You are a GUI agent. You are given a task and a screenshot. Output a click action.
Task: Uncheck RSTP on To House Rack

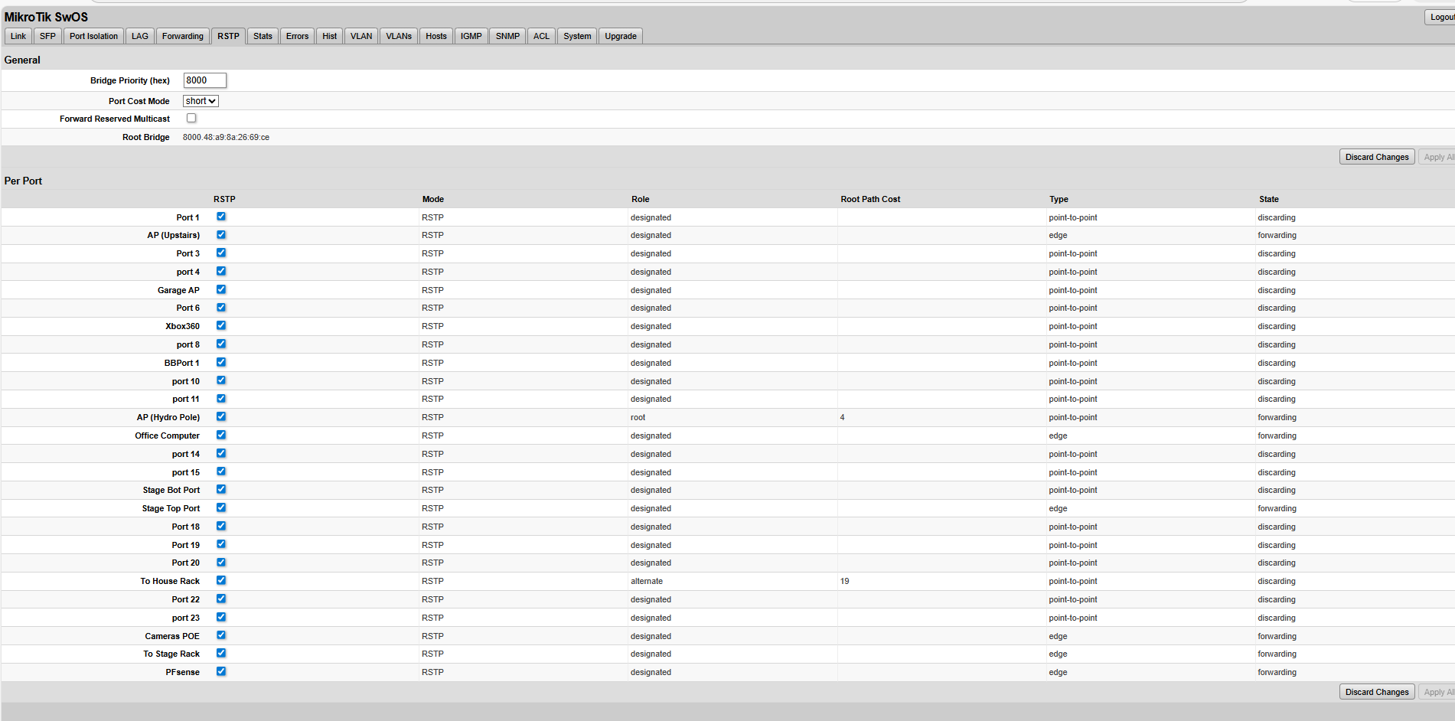coord(221,580)
